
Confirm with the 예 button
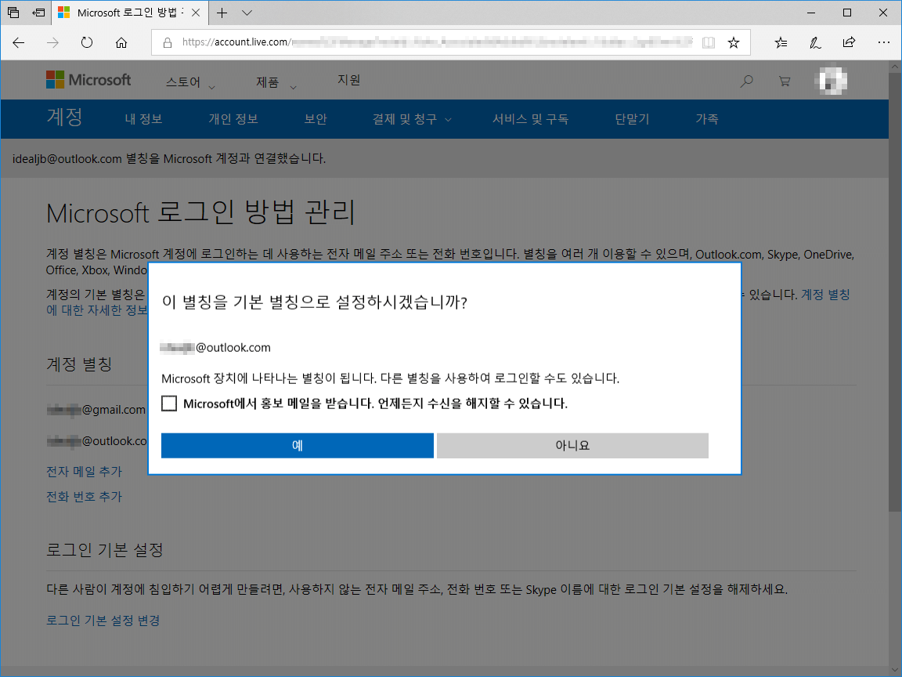298,446
